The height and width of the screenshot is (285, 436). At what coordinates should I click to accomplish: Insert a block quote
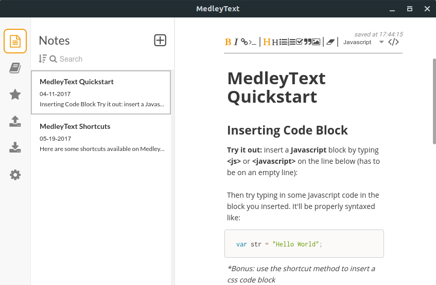307,42
